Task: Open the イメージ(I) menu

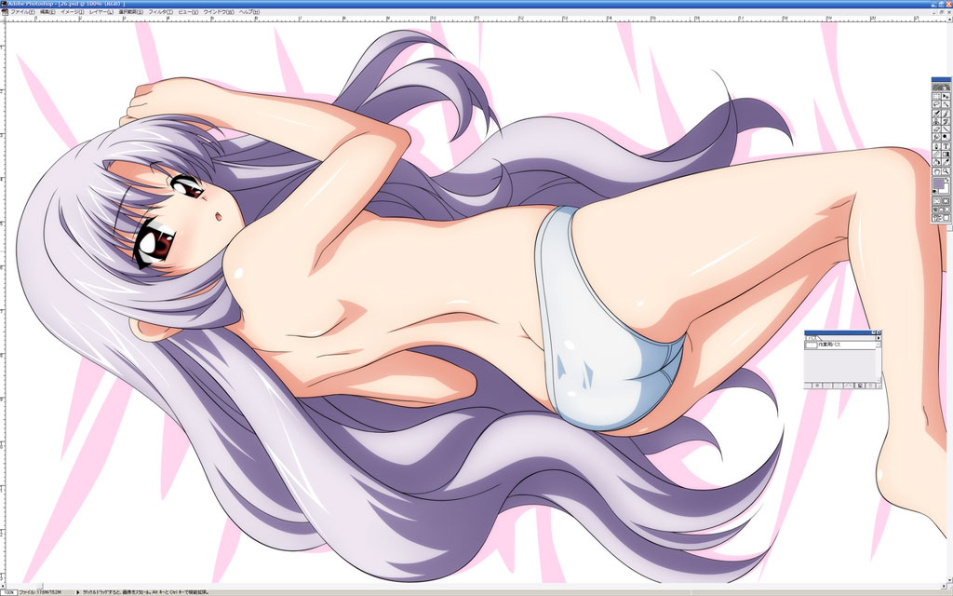Action: (x=73, y=11)
